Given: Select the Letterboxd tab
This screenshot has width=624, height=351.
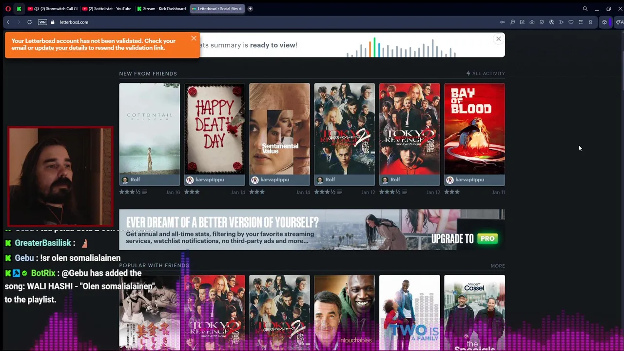Looking at the screenshot, I should pos(216,8).
